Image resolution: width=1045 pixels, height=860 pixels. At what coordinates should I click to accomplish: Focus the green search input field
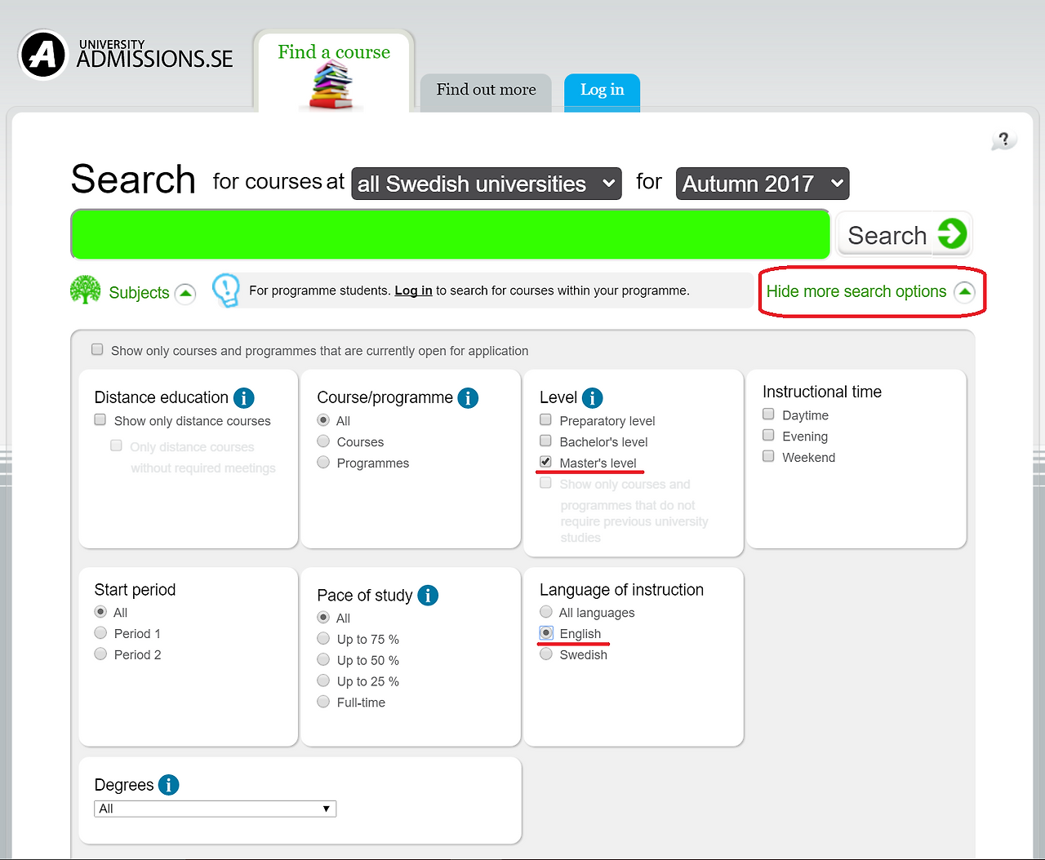pyautogui.click(x=451, y=234)
